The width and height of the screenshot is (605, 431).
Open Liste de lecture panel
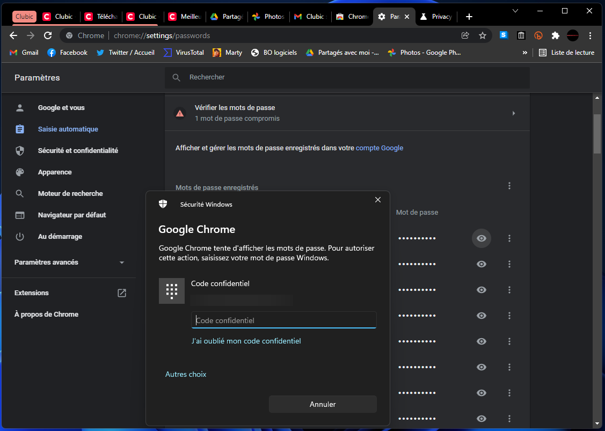point(566,53)
